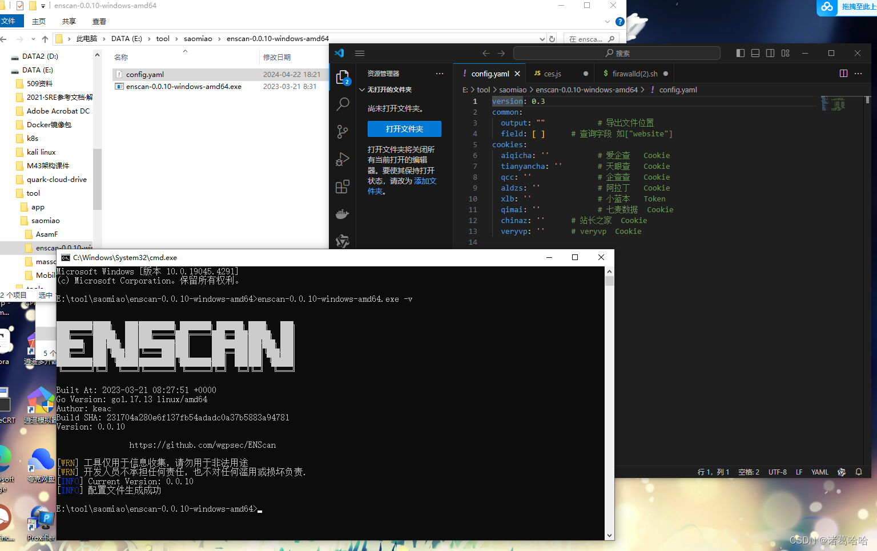Image resolution: width=877 pixels, height=551 pixels.
Task: Open the Docker sidebar icon
Action: [x=343, y=214]
